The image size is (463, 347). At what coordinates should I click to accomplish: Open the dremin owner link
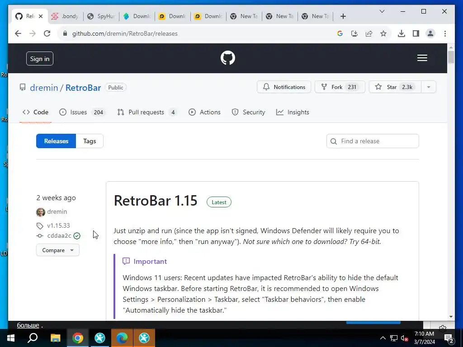44,88
